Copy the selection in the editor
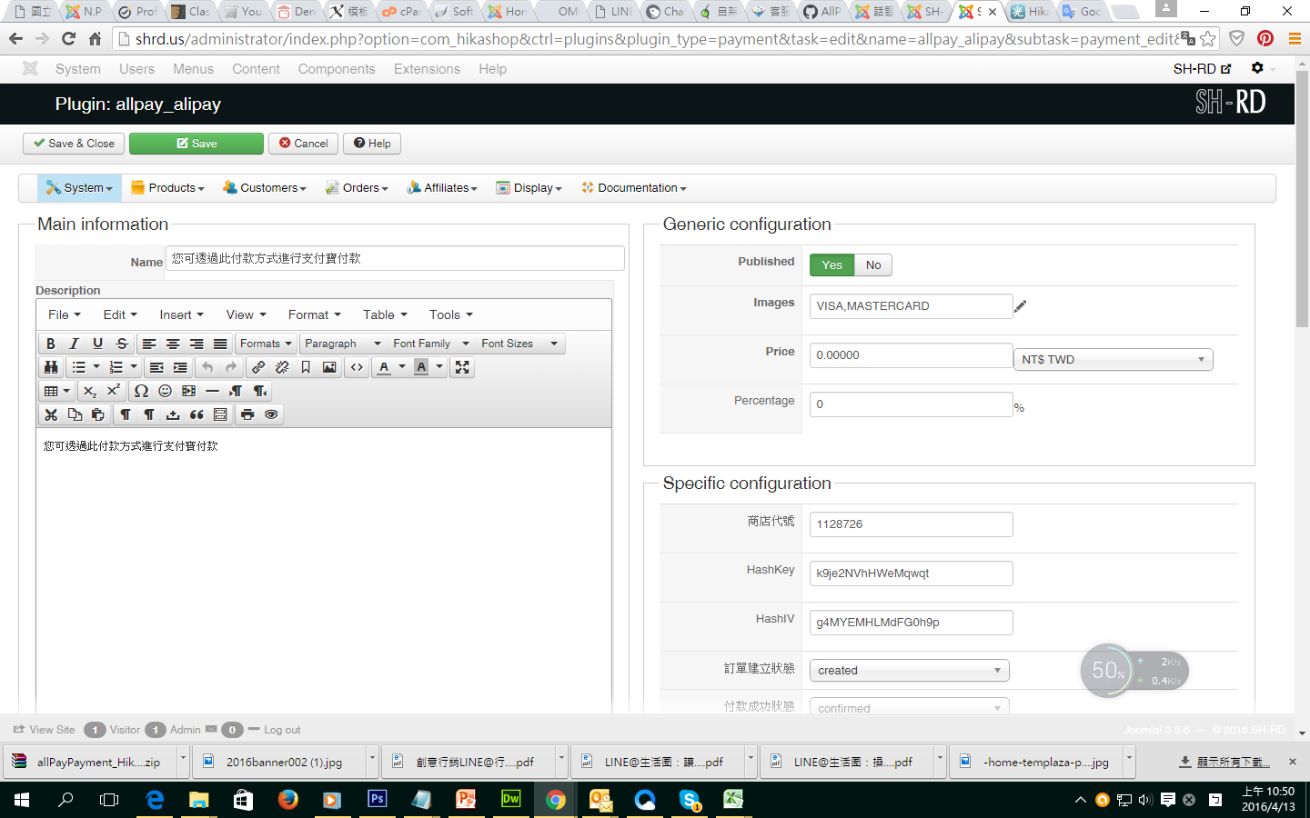Image resolution: width=1310 pixels, height=818 pixels. coord(75,414)
